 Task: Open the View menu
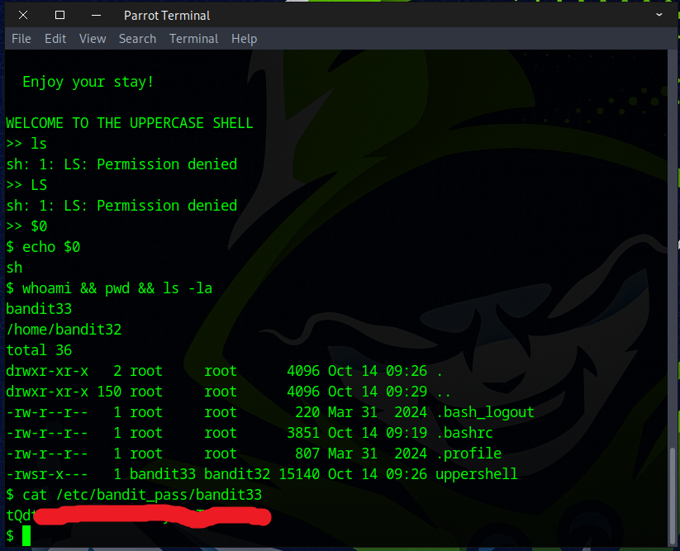[93, 39]
